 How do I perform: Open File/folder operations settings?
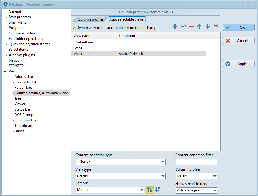pos(26,39)
